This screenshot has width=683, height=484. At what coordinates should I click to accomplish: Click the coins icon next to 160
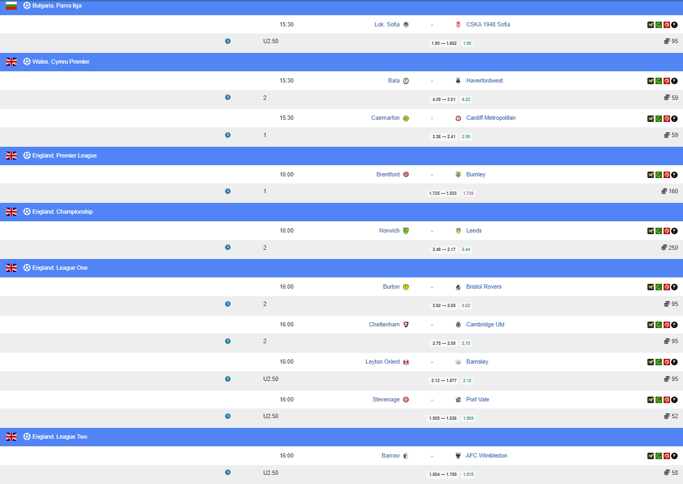(664, 191)
